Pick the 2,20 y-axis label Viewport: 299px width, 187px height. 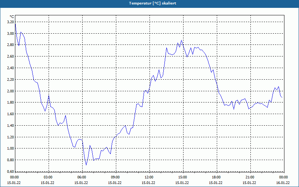click(x=10, y=79)
